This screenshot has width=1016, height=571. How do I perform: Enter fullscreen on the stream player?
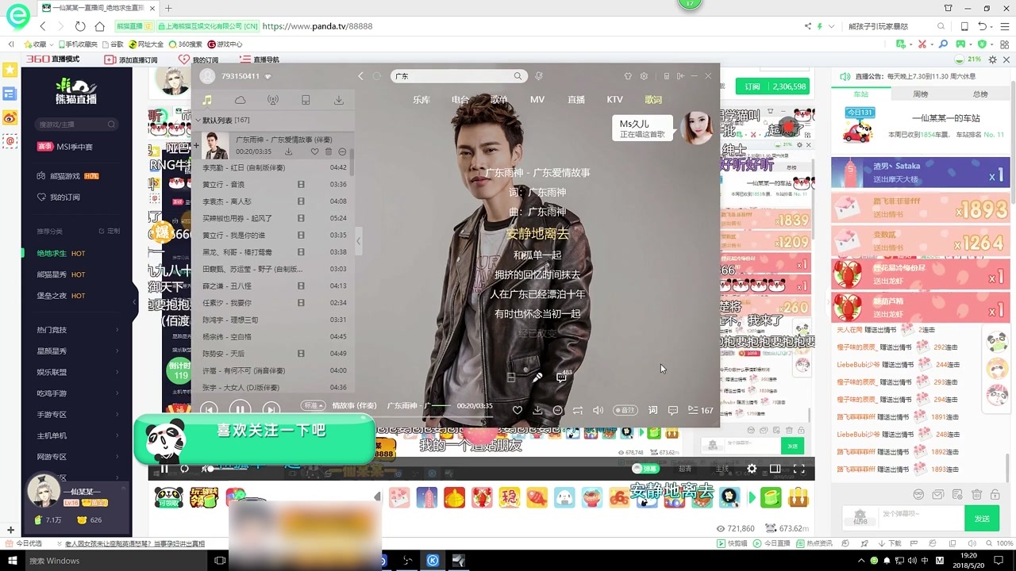pos(799,469)
